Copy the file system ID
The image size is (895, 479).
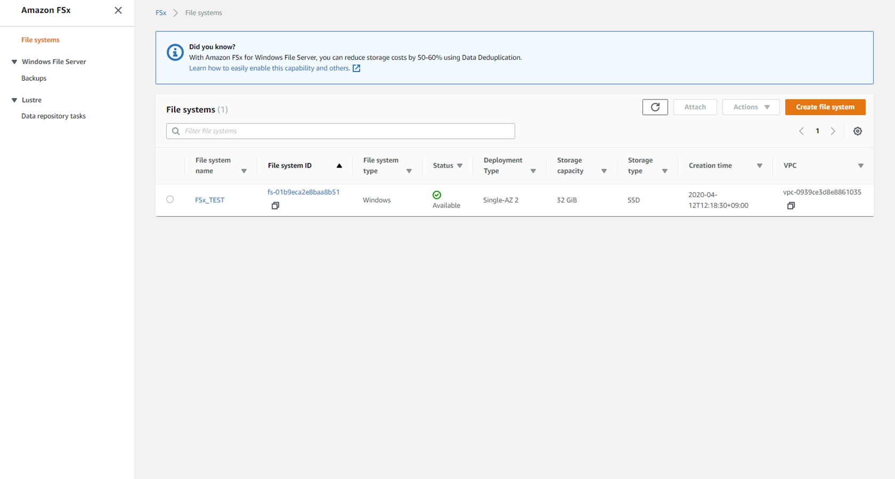coord(275,205)
